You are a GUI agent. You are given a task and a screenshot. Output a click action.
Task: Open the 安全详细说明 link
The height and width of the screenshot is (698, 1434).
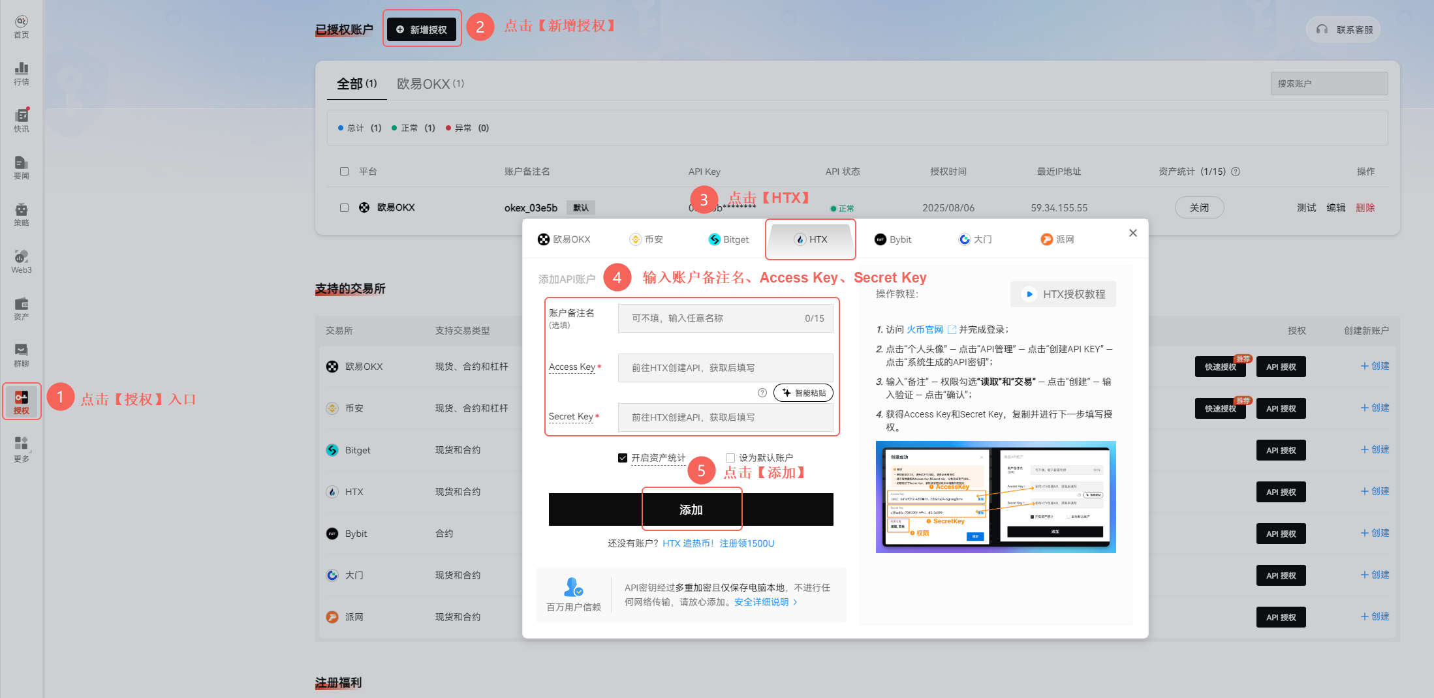point(765,602)
